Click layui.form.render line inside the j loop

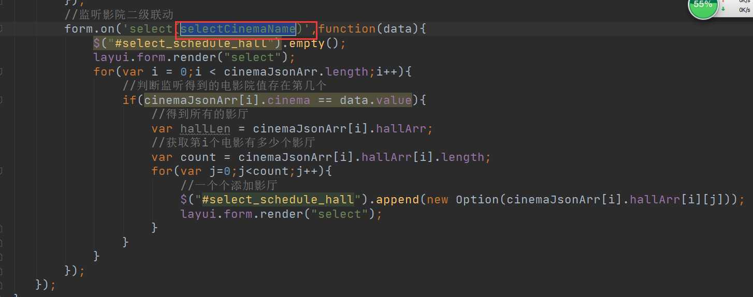[x=281, y=214]
